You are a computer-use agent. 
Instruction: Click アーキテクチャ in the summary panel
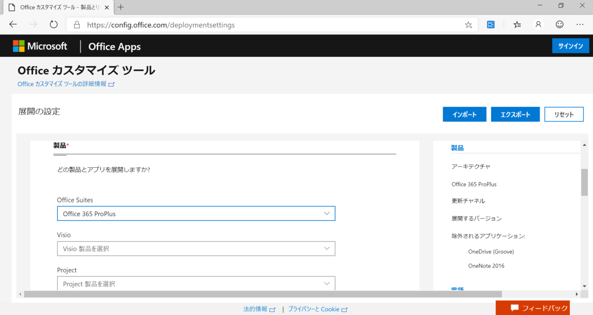point(471,166)
